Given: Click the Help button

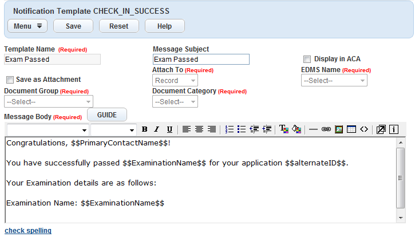Looking at the screenshot, I should coord(165,26).
